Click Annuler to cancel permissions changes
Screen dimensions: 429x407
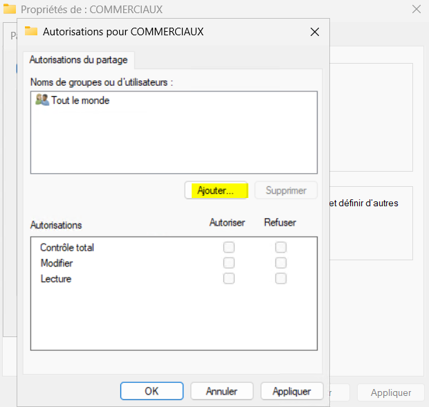pos(221,391)
